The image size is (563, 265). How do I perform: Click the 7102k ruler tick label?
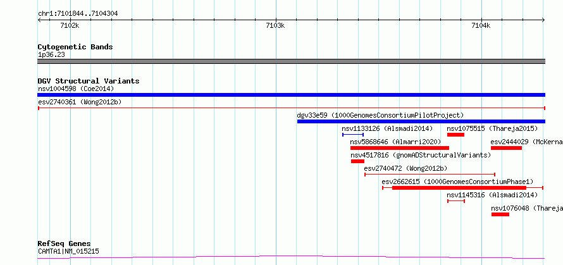tap(70, 25)
